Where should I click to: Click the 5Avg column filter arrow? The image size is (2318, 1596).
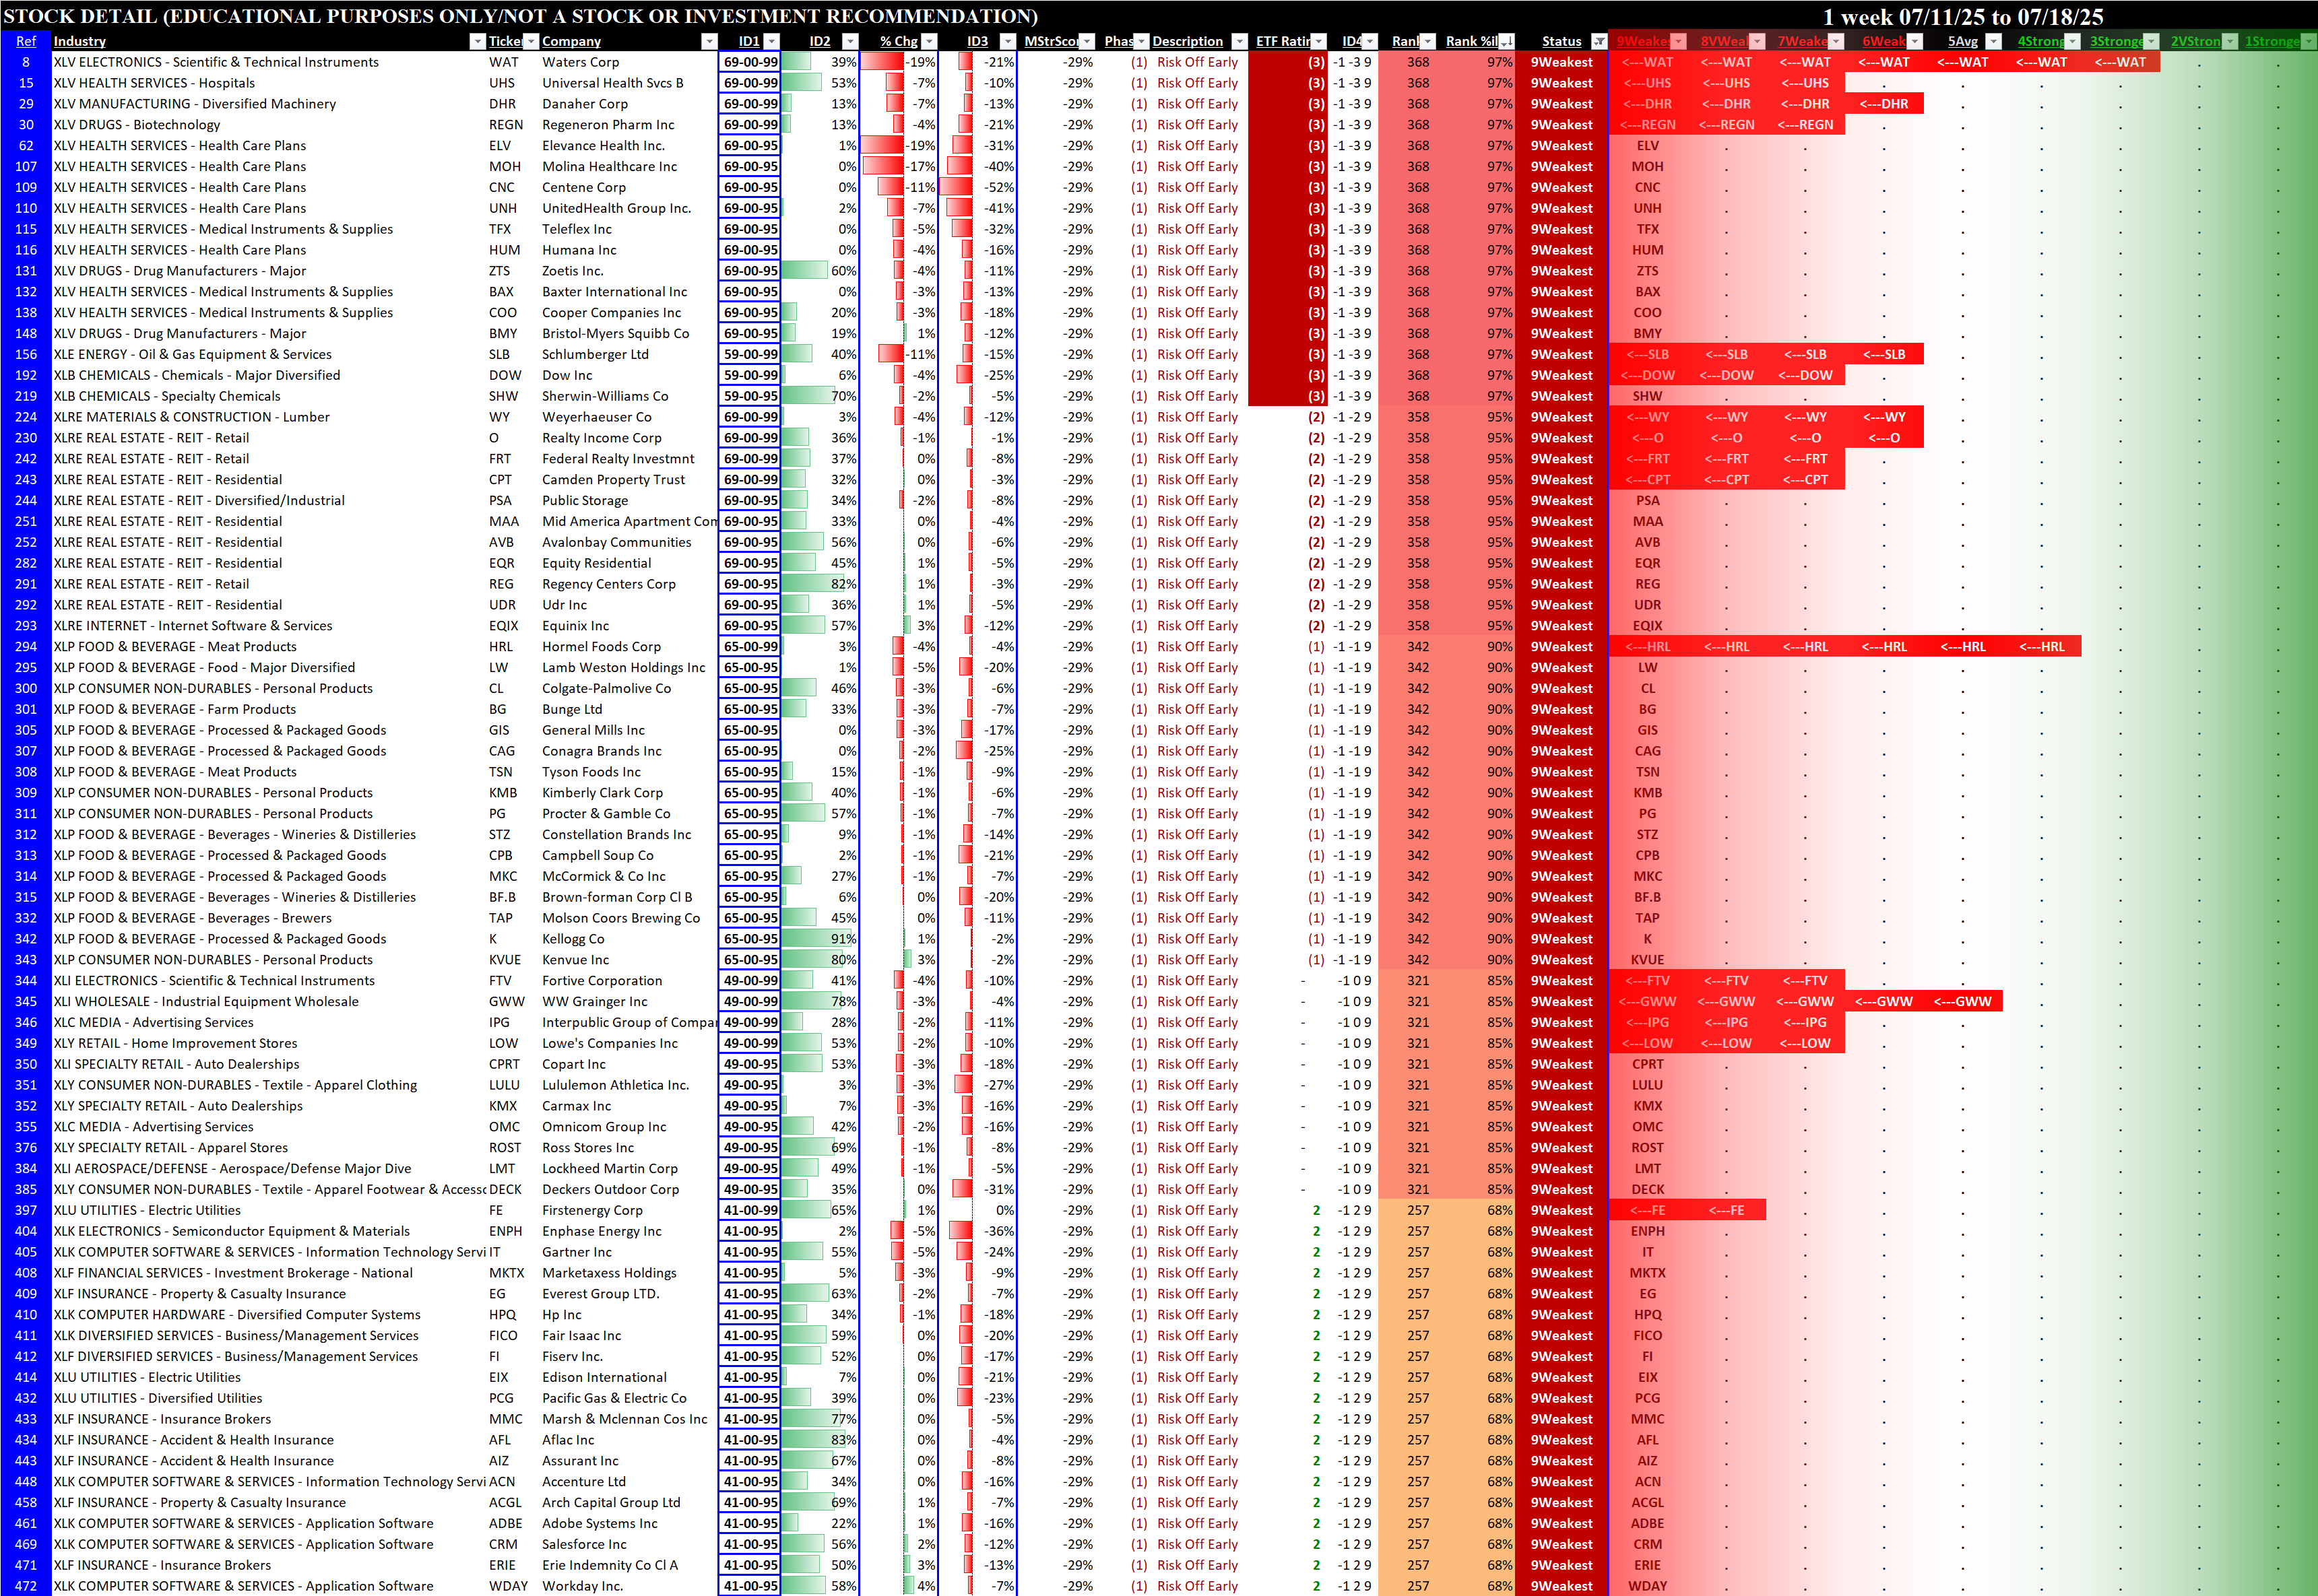(x=1993, y=41)
